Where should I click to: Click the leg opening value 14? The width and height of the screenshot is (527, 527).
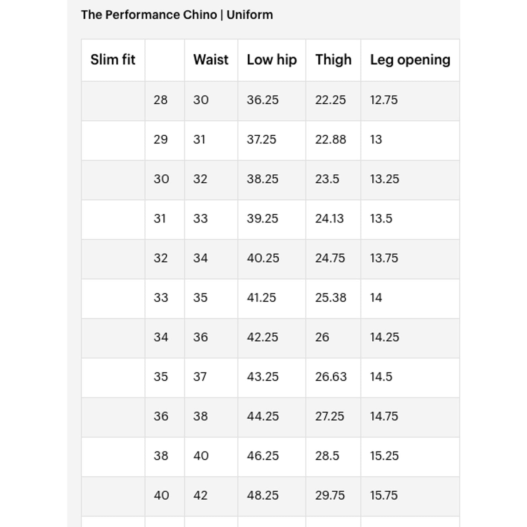point(376,298)
